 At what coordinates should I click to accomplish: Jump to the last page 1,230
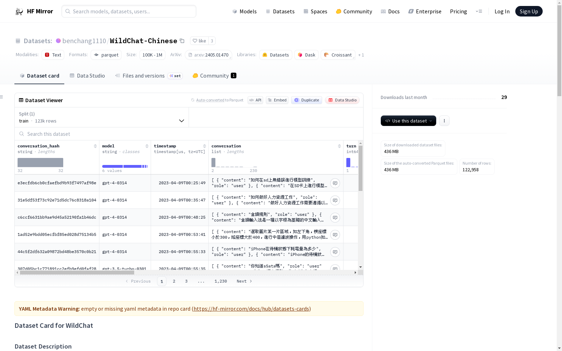221,281
